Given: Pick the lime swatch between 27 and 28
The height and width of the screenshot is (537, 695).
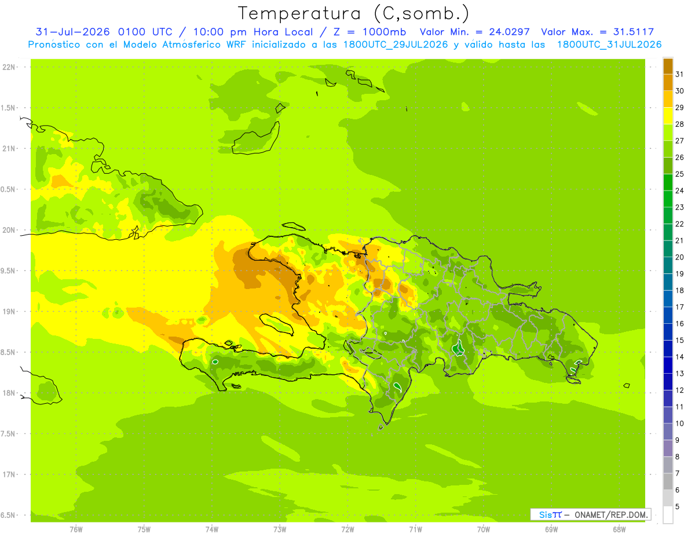Looking at the screenshot, I should click(x=668, y=133).
